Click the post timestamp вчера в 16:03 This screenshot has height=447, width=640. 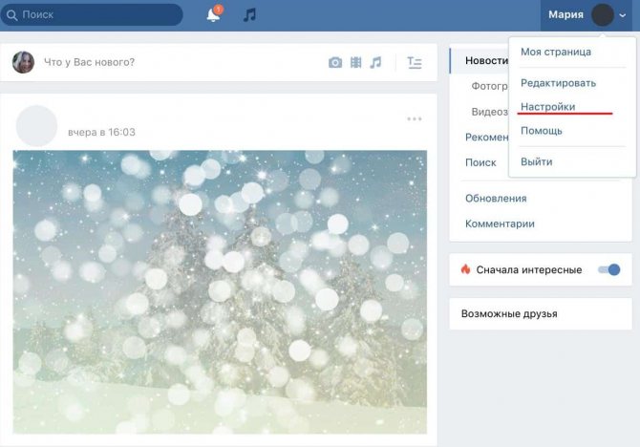(x=101, y=132)
